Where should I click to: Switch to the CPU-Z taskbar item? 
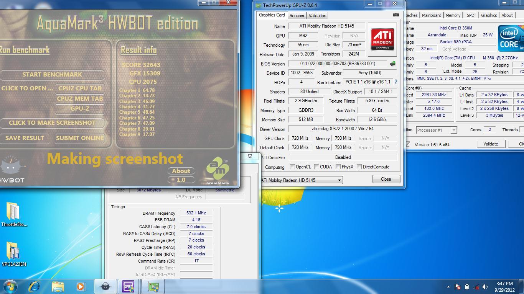click(128, 286)
